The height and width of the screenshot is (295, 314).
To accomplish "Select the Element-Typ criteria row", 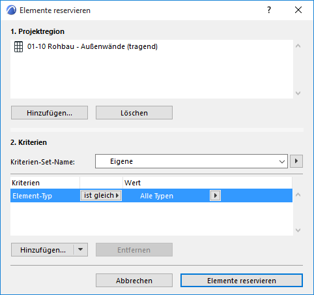I will 151,196.
